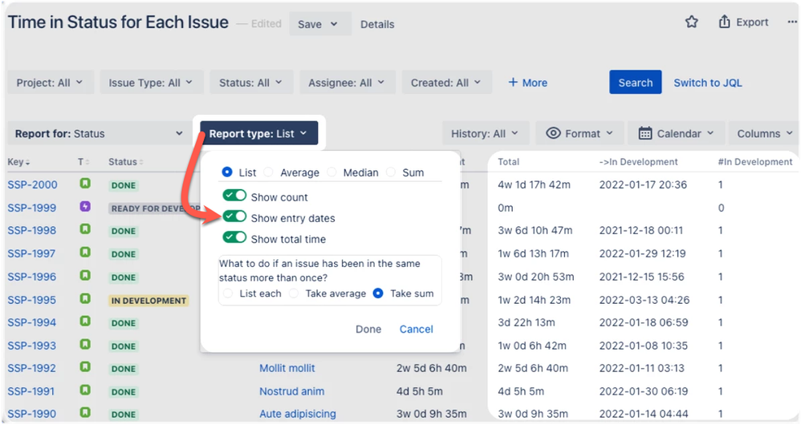Open issue SSP-1990
This screenshot has width=801, height=425.
pyautogui.click(x=32, y=414)
